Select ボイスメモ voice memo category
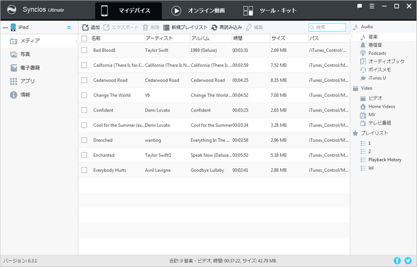 [x=375, y=70]
